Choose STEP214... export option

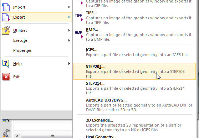pos(134,88)
